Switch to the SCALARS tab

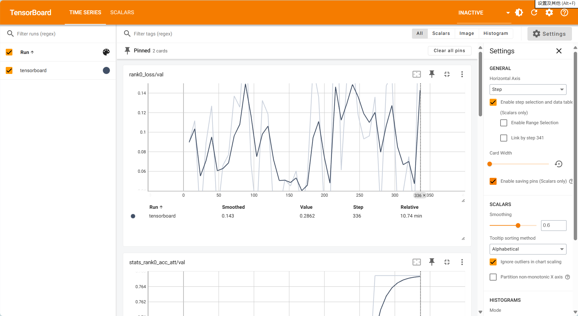(x=122, y=12)
